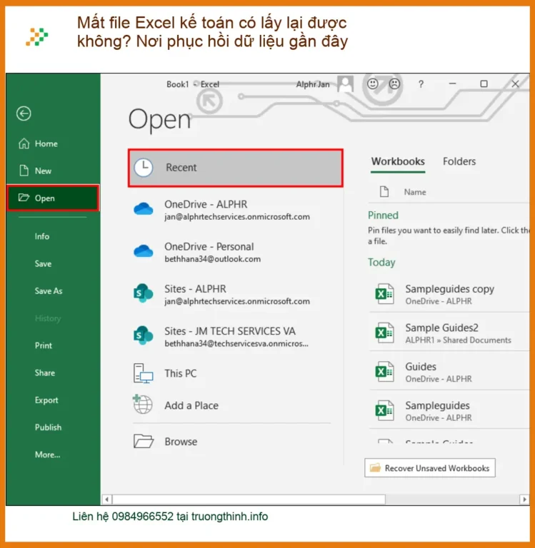This screenshot has width=535, height=548.
Task: Open the Print page
Action: 44,345
